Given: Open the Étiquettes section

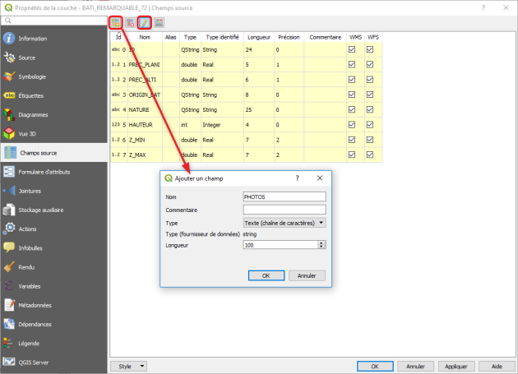Looking at the screenshot, I should point(53,96).
